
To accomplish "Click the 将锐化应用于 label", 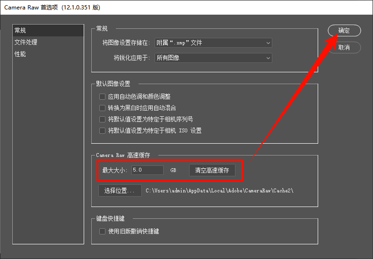I will click(x=132, y=58).
